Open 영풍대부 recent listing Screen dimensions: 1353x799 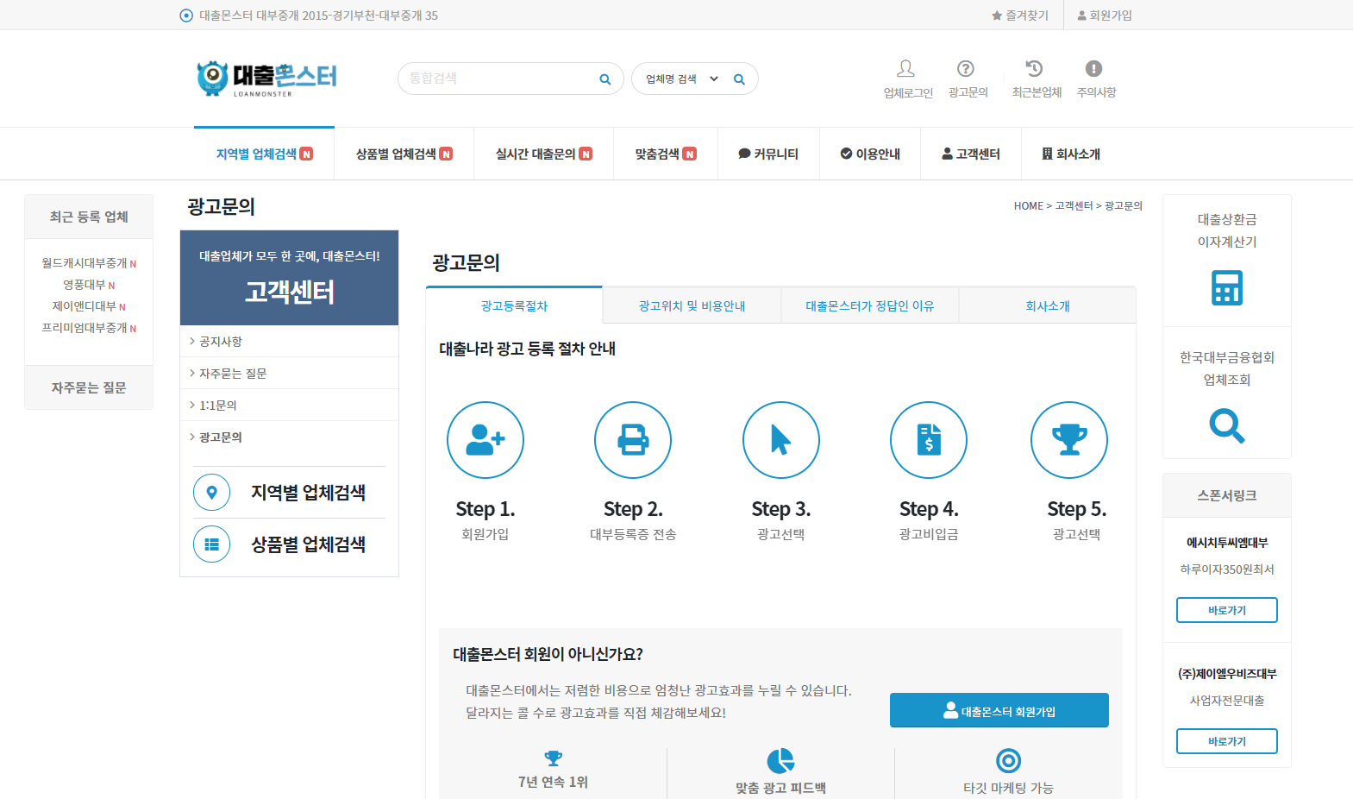(89, 285)
